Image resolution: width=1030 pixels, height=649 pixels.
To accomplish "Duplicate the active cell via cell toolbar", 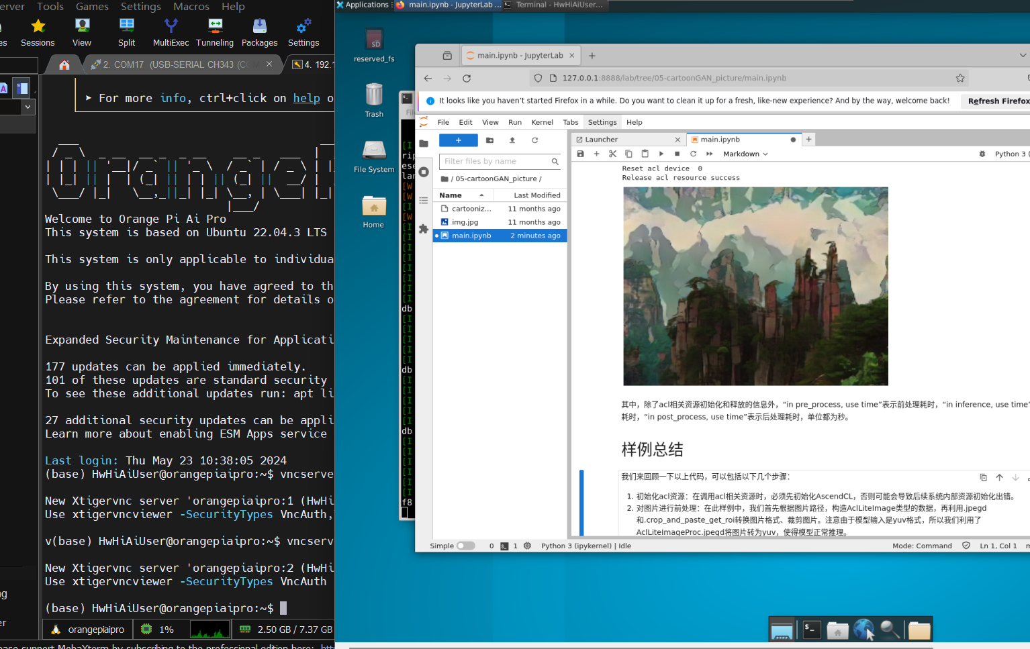I will (983, 477).
